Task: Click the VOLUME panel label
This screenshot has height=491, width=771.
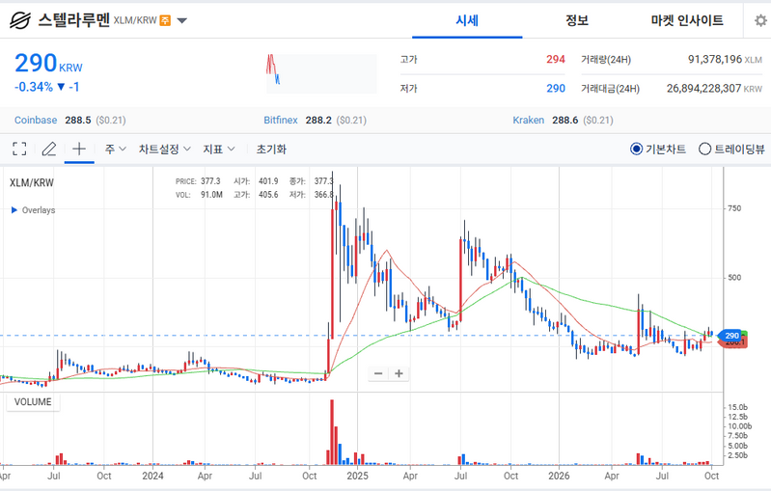Action: point(33,402)
